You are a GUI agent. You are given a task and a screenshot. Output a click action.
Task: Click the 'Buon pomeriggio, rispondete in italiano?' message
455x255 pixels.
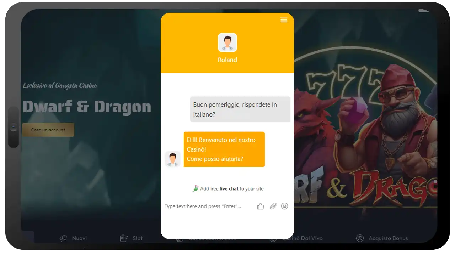click(240, 109)
